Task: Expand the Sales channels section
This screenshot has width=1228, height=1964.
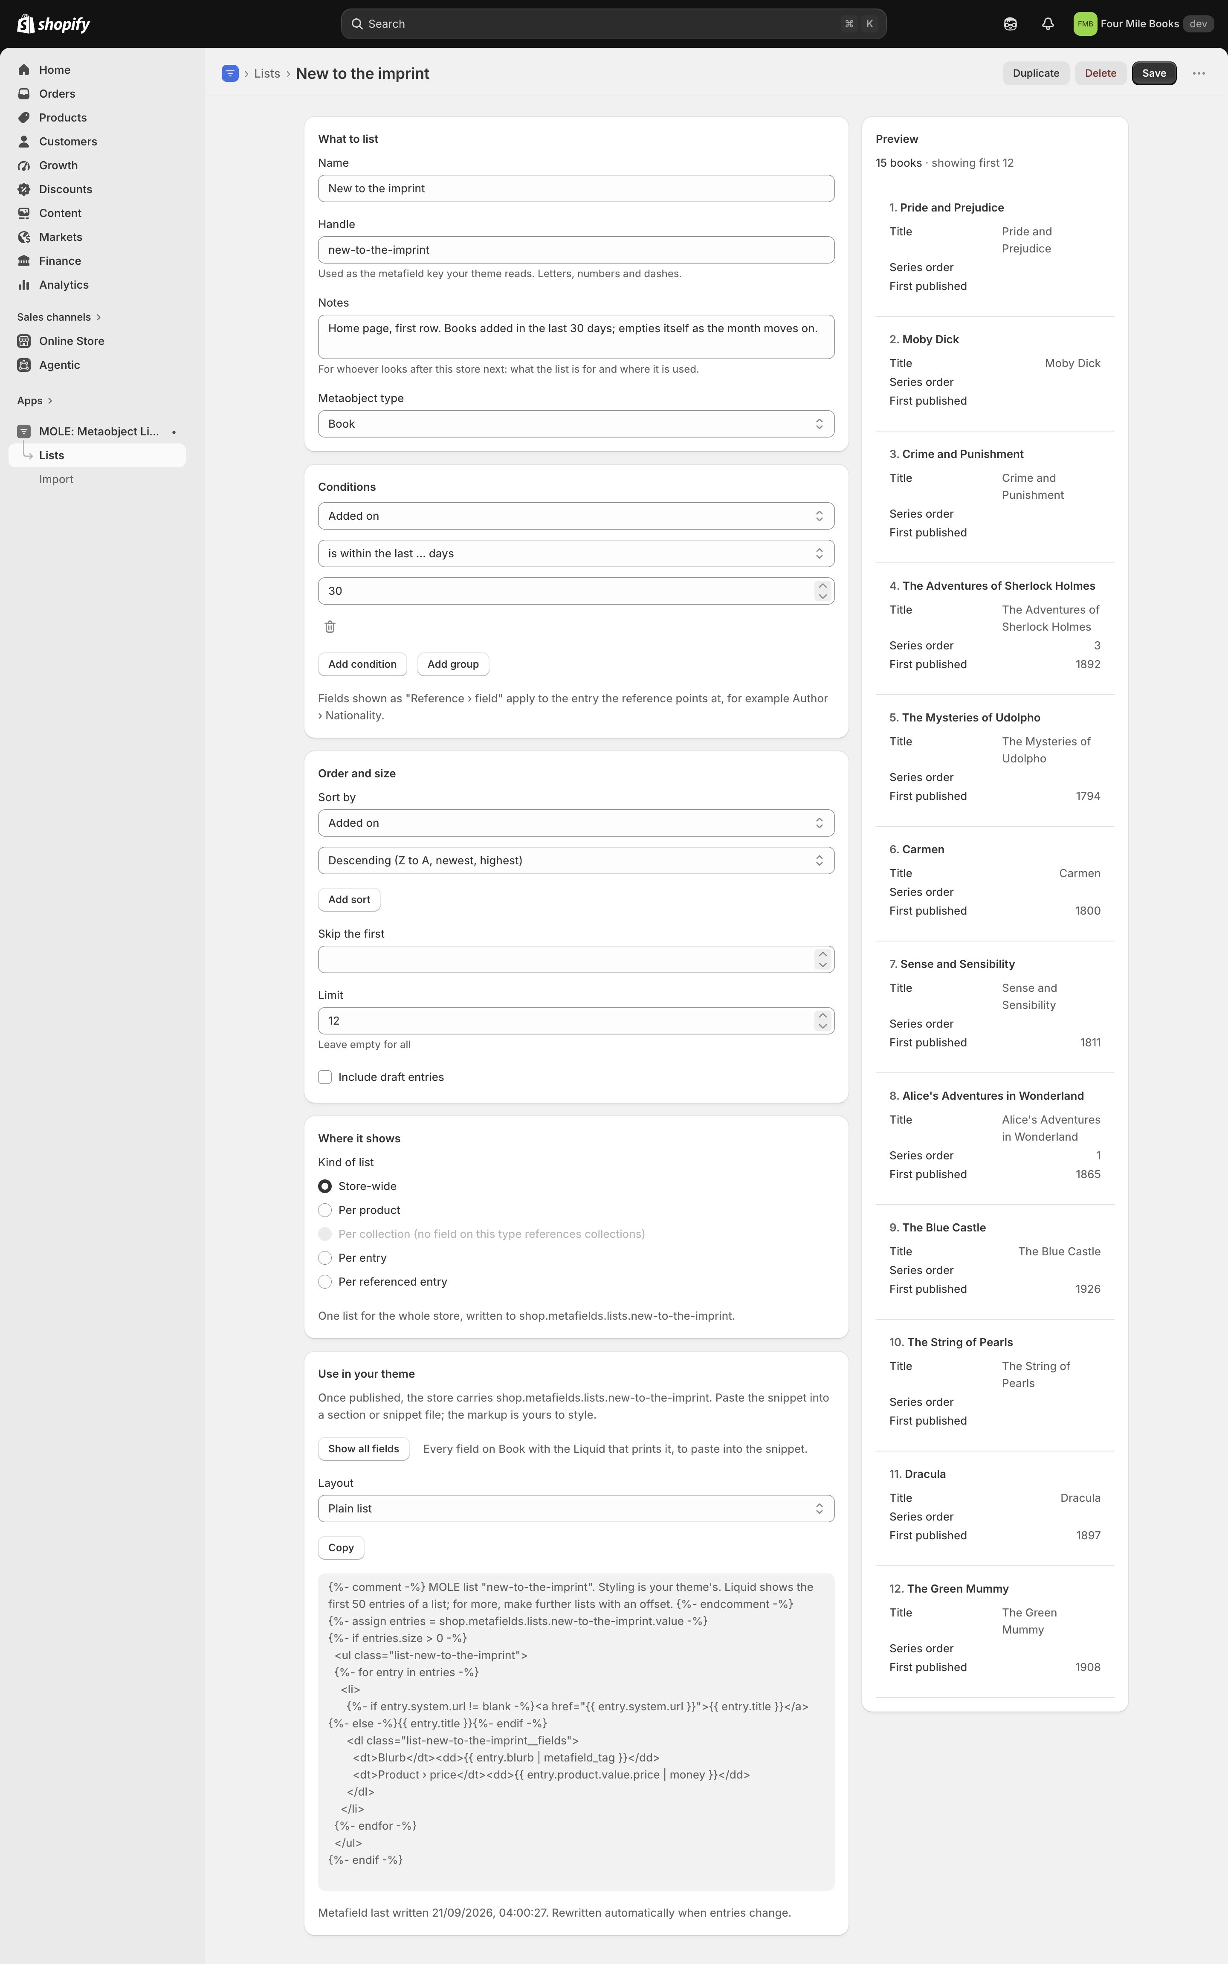Action: coord(58,317)
